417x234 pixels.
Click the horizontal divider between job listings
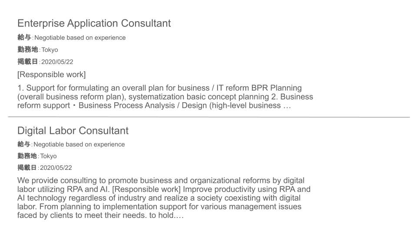pyautogui.click(x=209, y=117)
